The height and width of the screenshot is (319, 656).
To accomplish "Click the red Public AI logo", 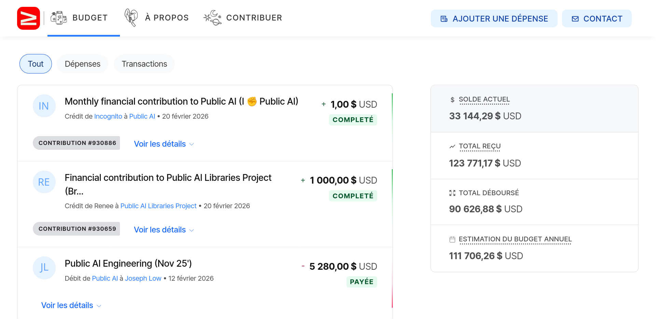I will click(28, 18).
